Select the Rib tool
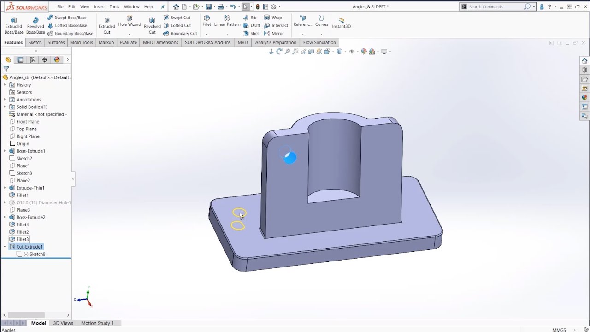This screenshot has width=590, height=332. (x=250, y=18)
